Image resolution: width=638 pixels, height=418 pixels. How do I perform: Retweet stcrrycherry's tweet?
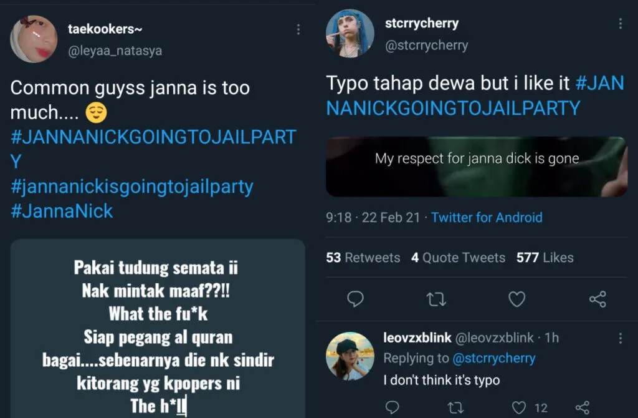[x=436, y=299]
